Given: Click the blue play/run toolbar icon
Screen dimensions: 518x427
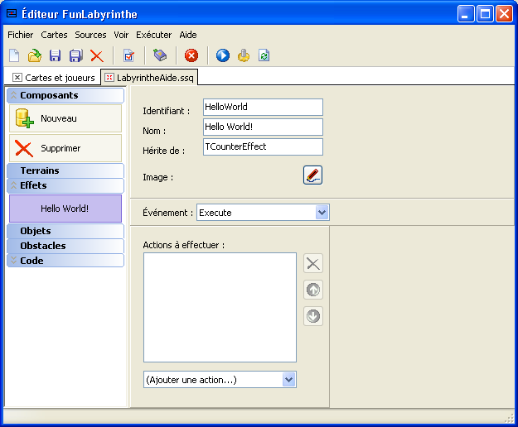Looking at the screenshot, I should click(x=222, y=56).
